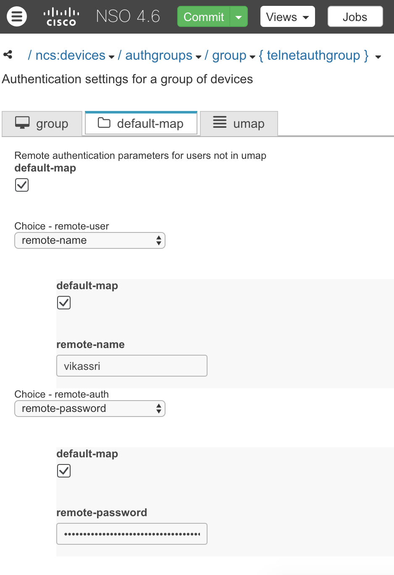Screen dimensions: 394x575
Task: Open the hamburger main menu icon
Action: [x=17, y=17]
